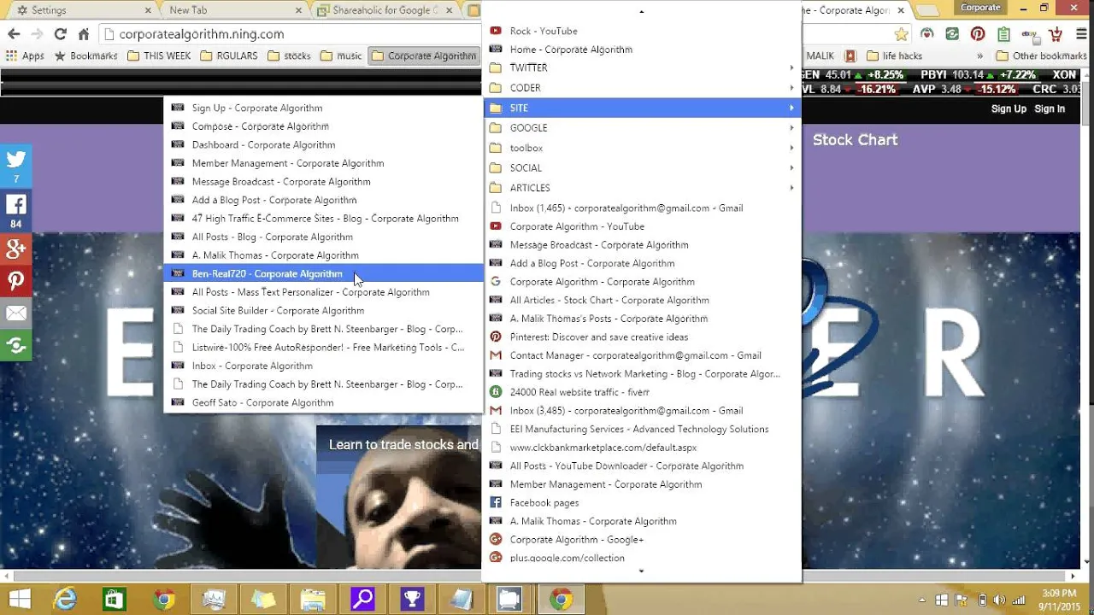Screen dimensions: 1094x615
Task: Switch to the Shareaholic for Google tab
Action: tap(385, 10)
